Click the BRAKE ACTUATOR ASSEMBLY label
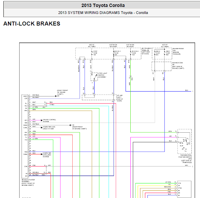Image resolution: width=200 pixels, height=198 pixels. (28, 182)
